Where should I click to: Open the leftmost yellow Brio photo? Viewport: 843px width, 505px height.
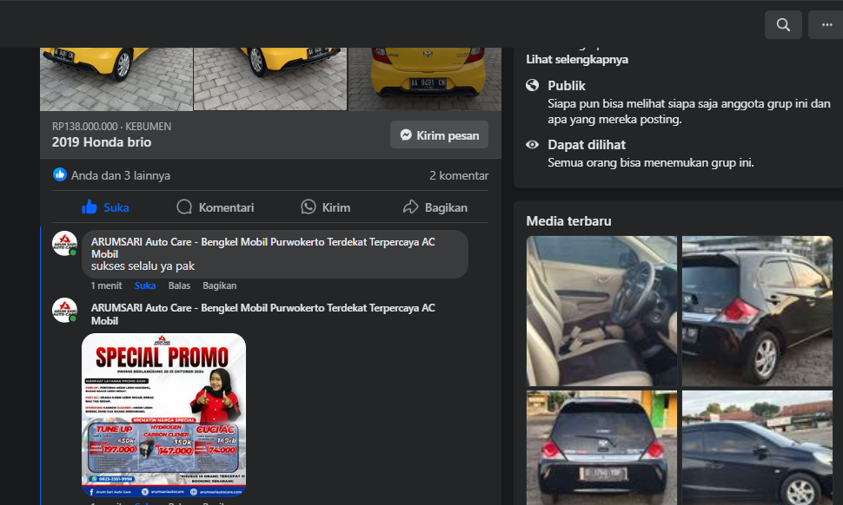tap(116, 79)
